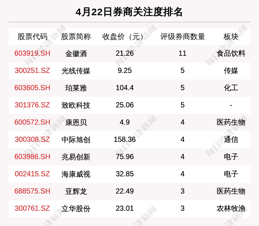Viewport: 259px width, 226px height.
Task: Click the title 4月22日券商关注度排名
Action: (129, 12)
